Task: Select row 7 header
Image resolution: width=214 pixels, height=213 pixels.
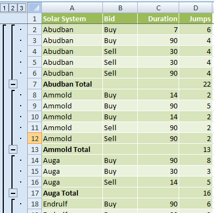Action: click(35, 84)
